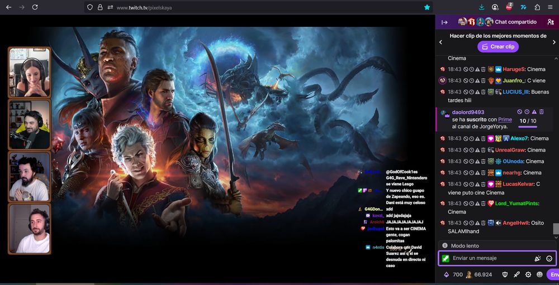This screenshot has height=285, width=559.
Task: Collapse the chat panel with the arrow
Action: coord(444,22)
